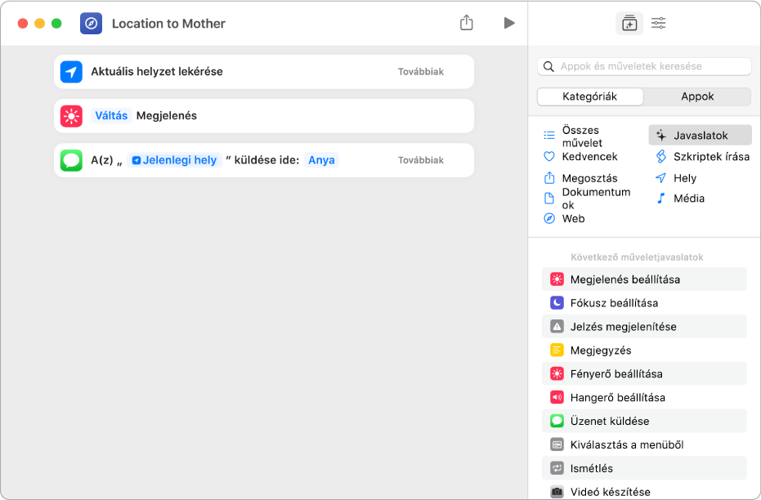Click the Jelenlegi hely variable token
This screenshot has width=761, height=500.
click(174, 160)
